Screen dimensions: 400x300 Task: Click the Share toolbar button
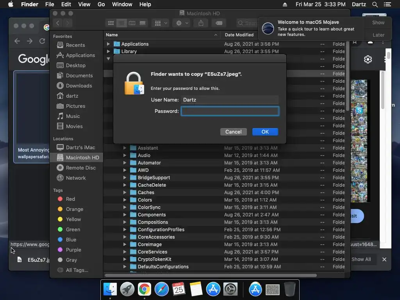[x=201, y=23]
